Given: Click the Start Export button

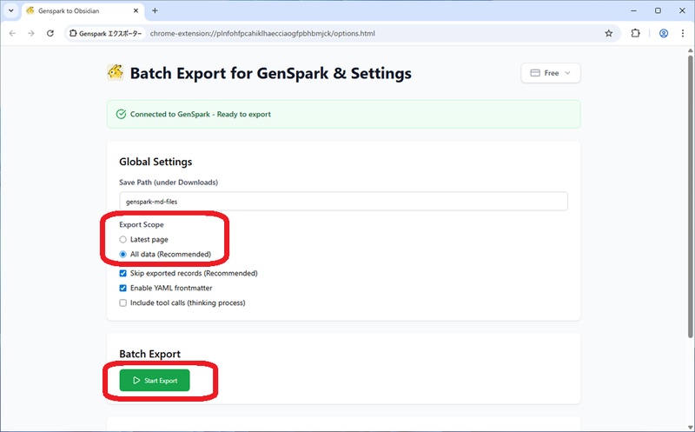Looking at the screenshot, I should tap(155, 380).
